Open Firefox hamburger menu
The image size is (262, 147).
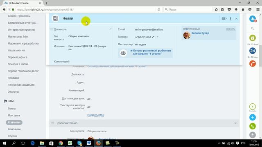click(x=258, y=9)
